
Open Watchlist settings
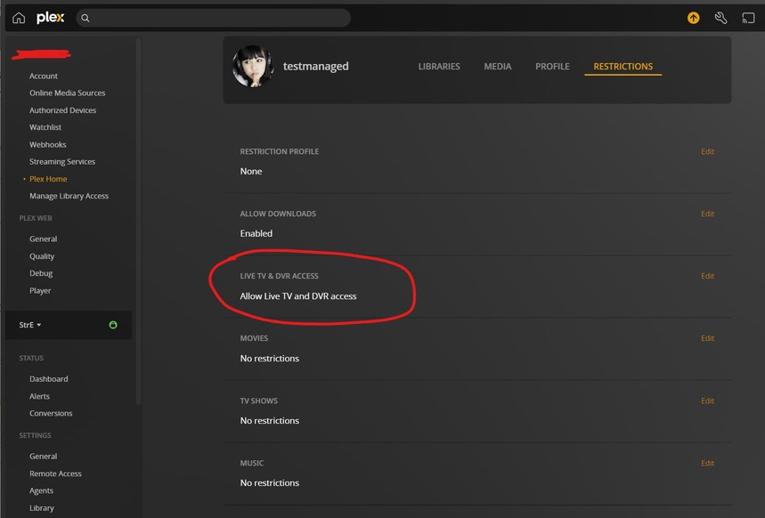45,127
